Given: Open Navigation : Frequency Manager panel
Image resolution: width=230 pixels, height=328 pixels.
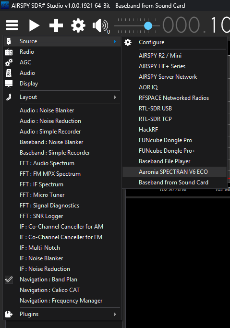Looking at the screenshot, I should point(62,301).
